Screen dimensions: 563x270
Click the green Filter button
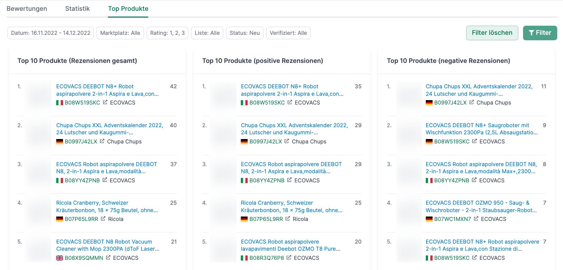click(540, 33)
